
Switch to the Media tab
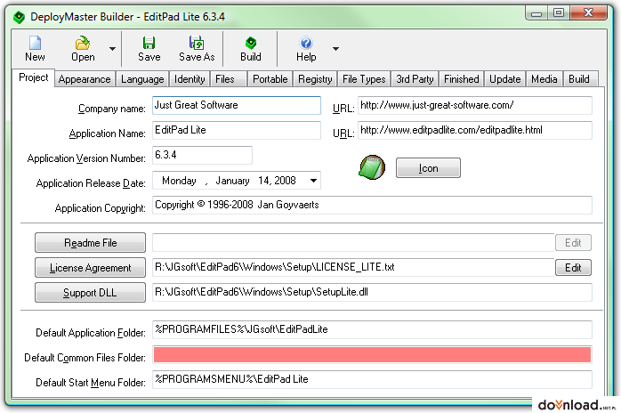point(544,79)
